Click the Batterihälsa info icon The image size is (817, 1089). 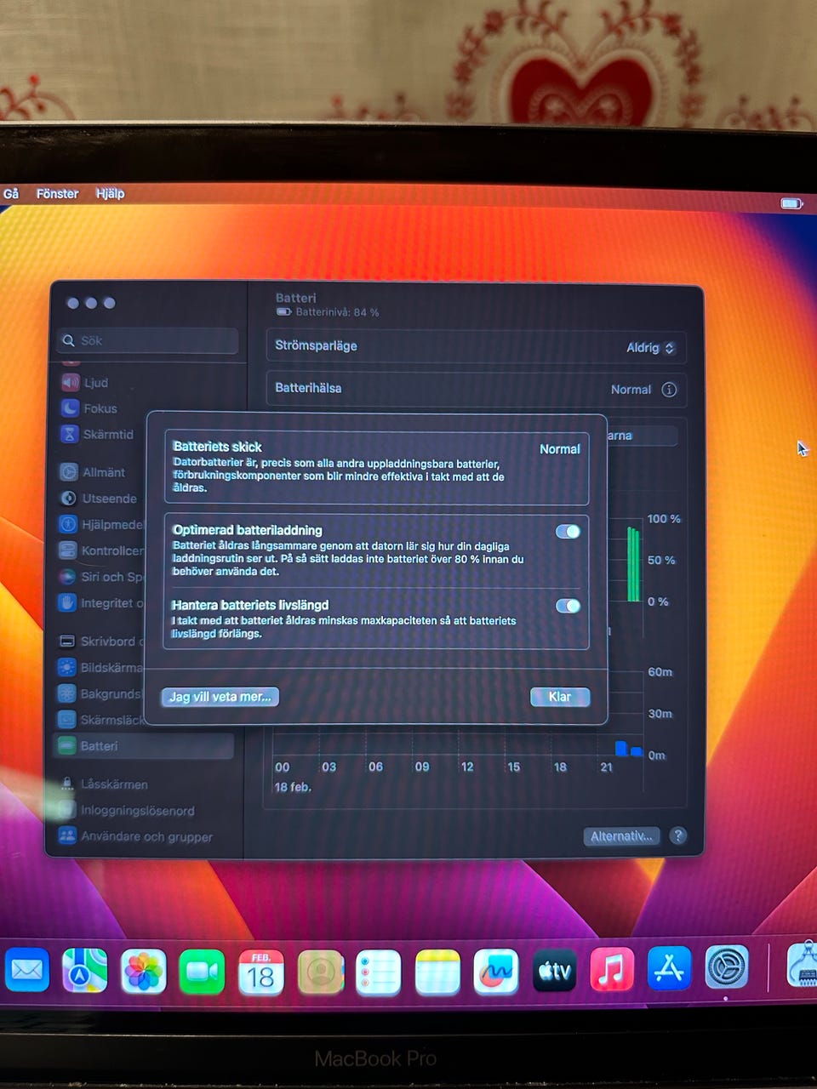(x=670, y=390)
